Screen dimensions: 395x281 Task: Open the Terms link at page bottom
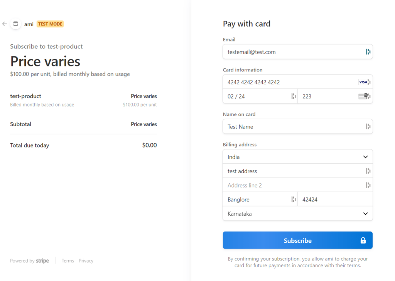[68, 261]
